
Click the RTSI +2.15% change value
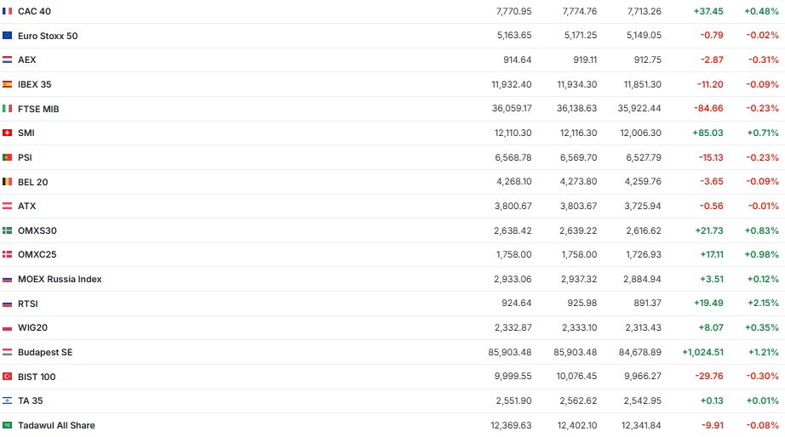763,304
